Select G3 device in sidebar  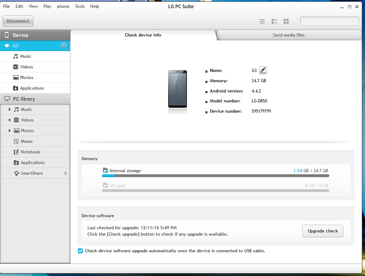35,46
